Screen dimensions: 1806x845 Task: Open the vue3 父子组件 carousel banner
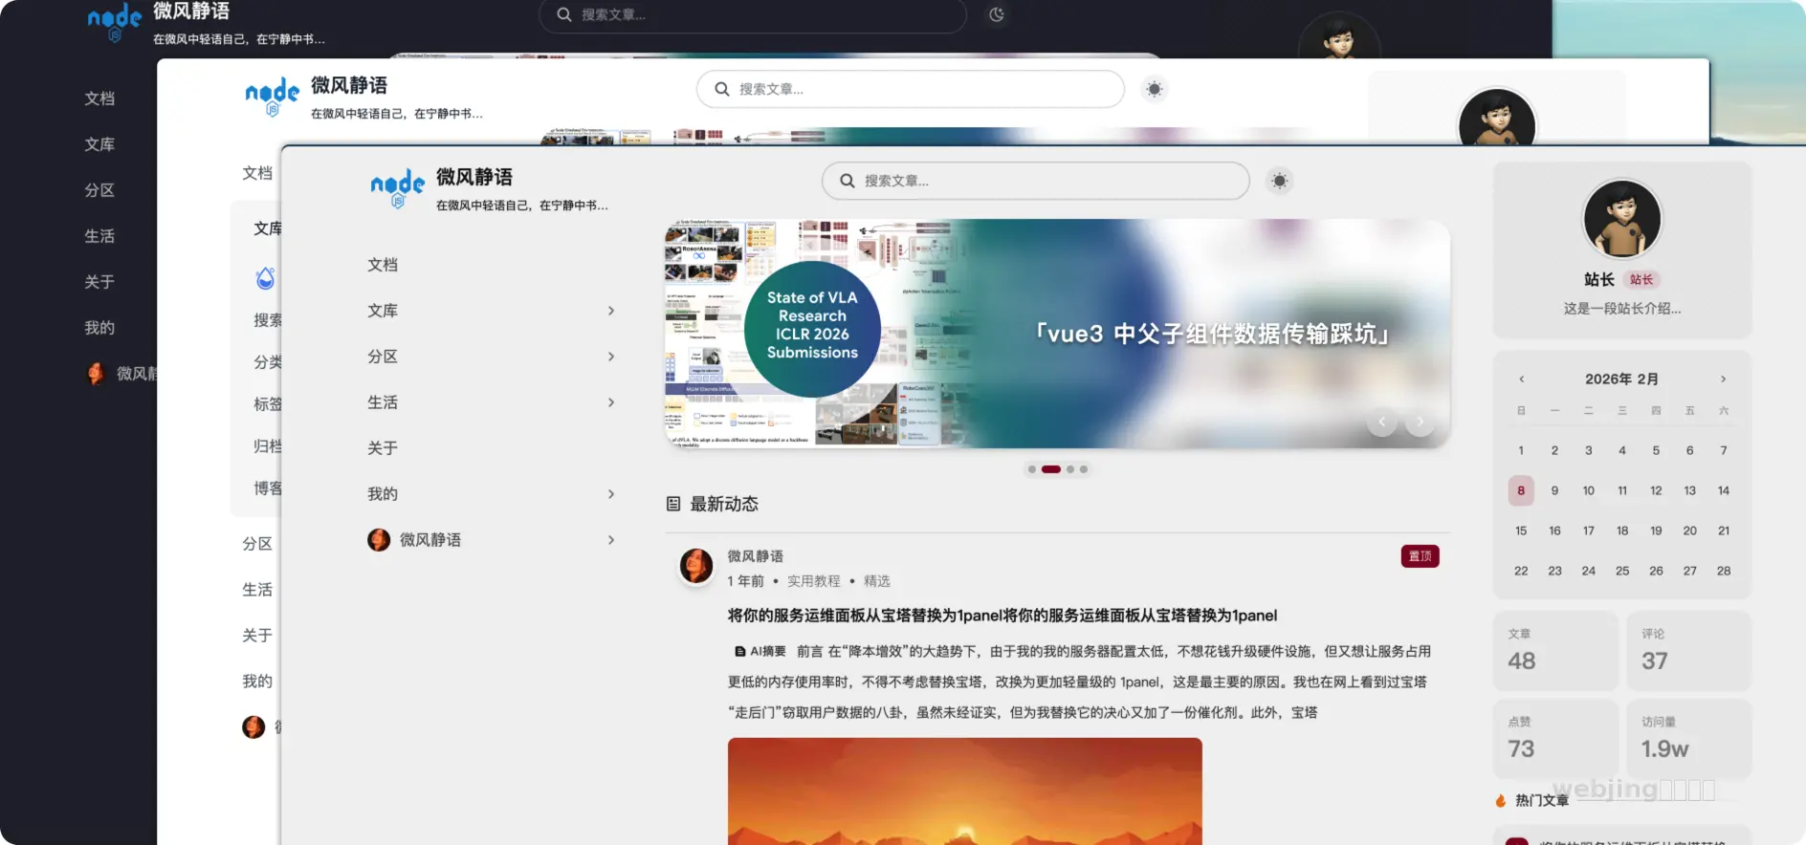(1057, 334)
